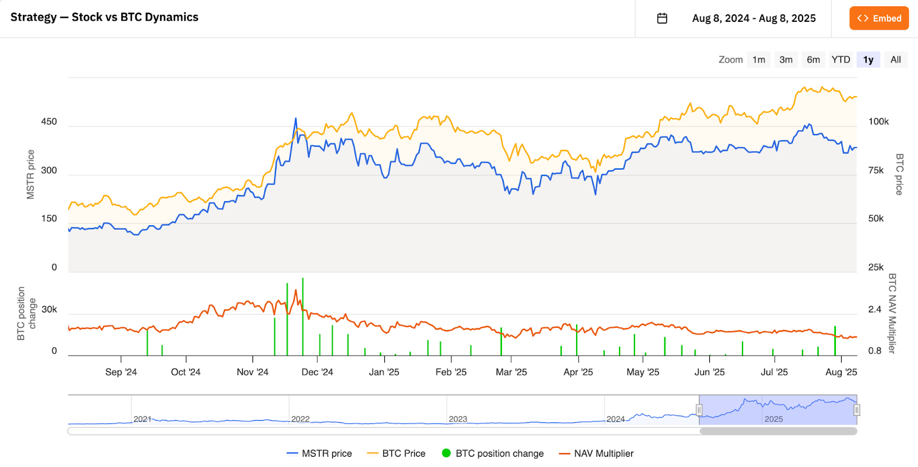918x467 pixels.
Task: Click the 100k BTC price axis label
Action: point(878,121)
